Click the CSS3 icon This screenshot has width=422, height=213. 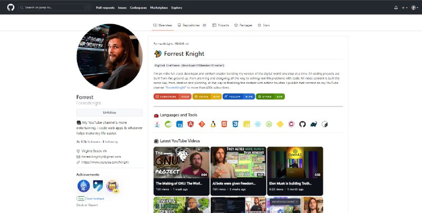pyautogui.click(x=235, y=124)
